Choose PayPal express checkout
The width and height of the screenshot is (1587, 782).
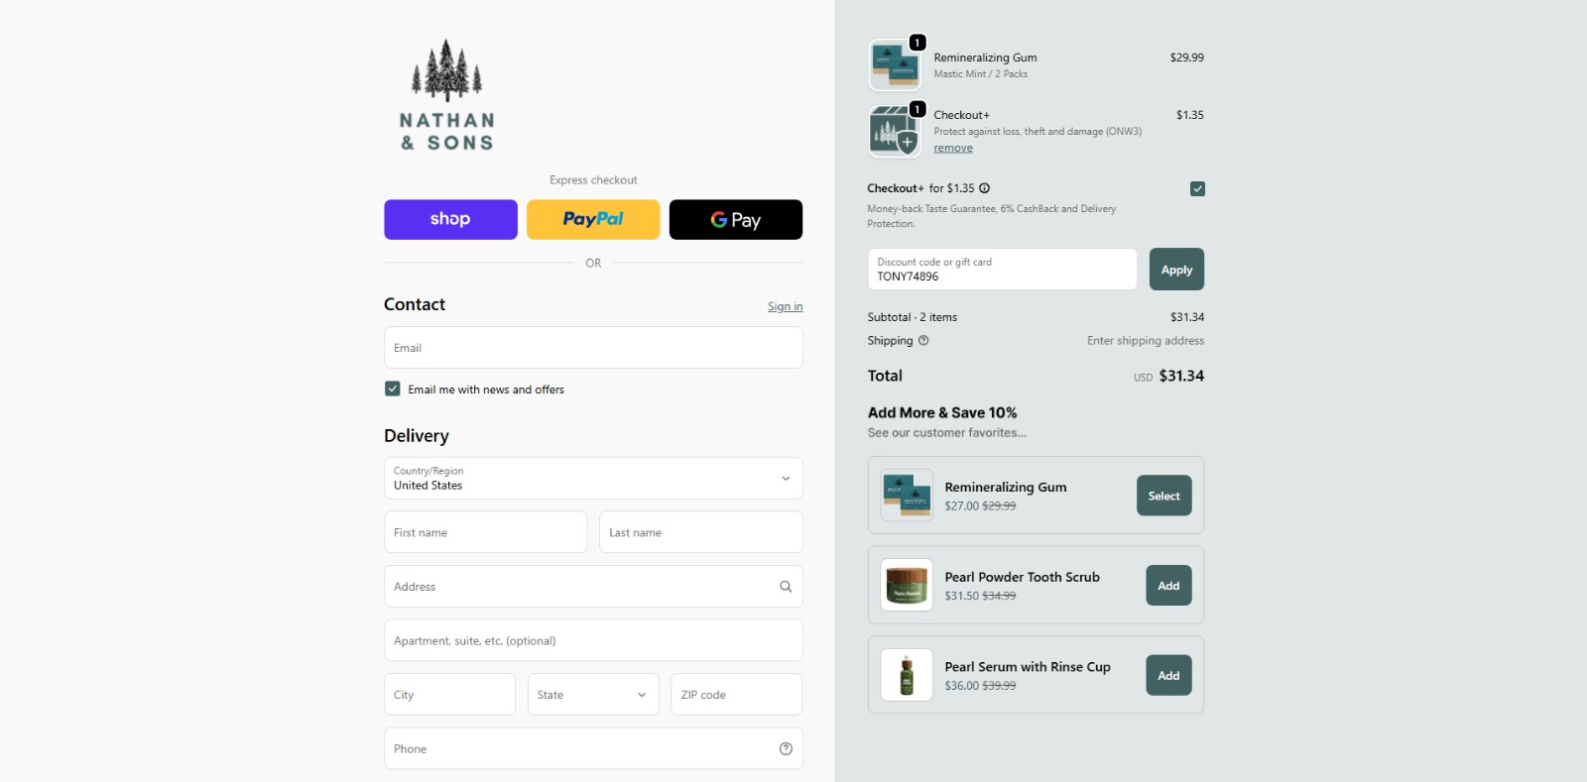point(593,220)
